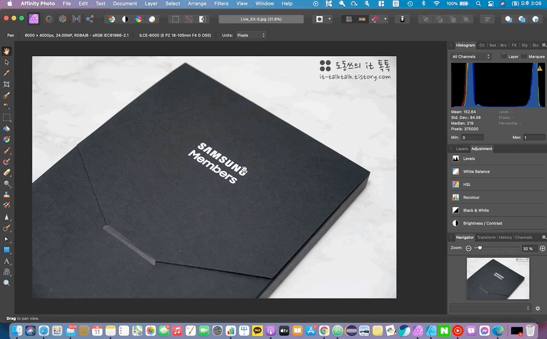The height and width of the screenshot is (339, 547).
Task: Click the Deselect toolbar icon
Action: [x=189, y=19]
